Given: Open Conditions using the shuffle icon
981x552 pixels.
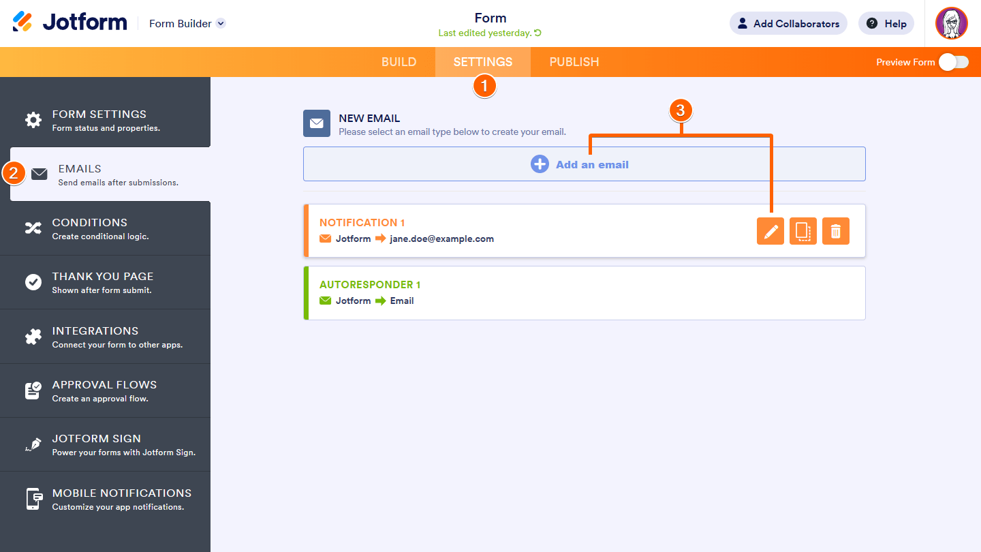Looking at the screenshot, I should (x=33, y=228).
